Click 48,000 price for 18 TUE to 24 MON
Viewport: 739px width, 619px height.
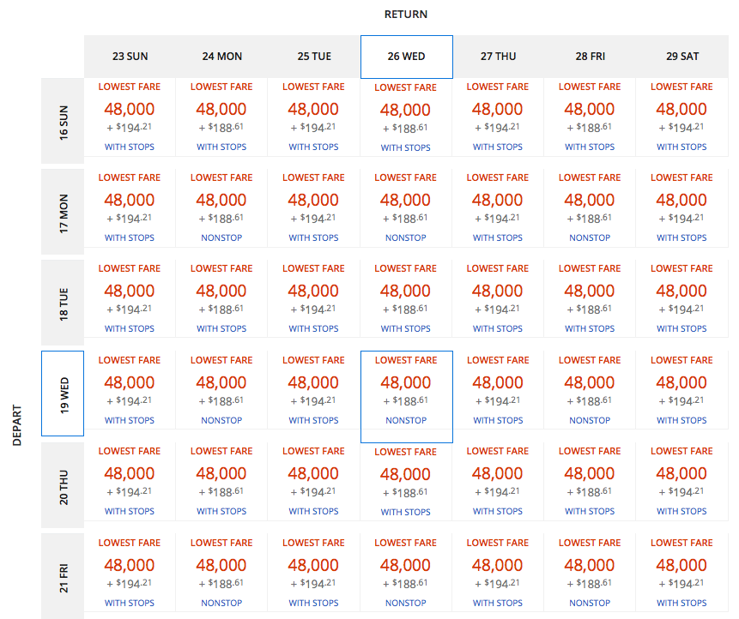(x=221, y=291)
